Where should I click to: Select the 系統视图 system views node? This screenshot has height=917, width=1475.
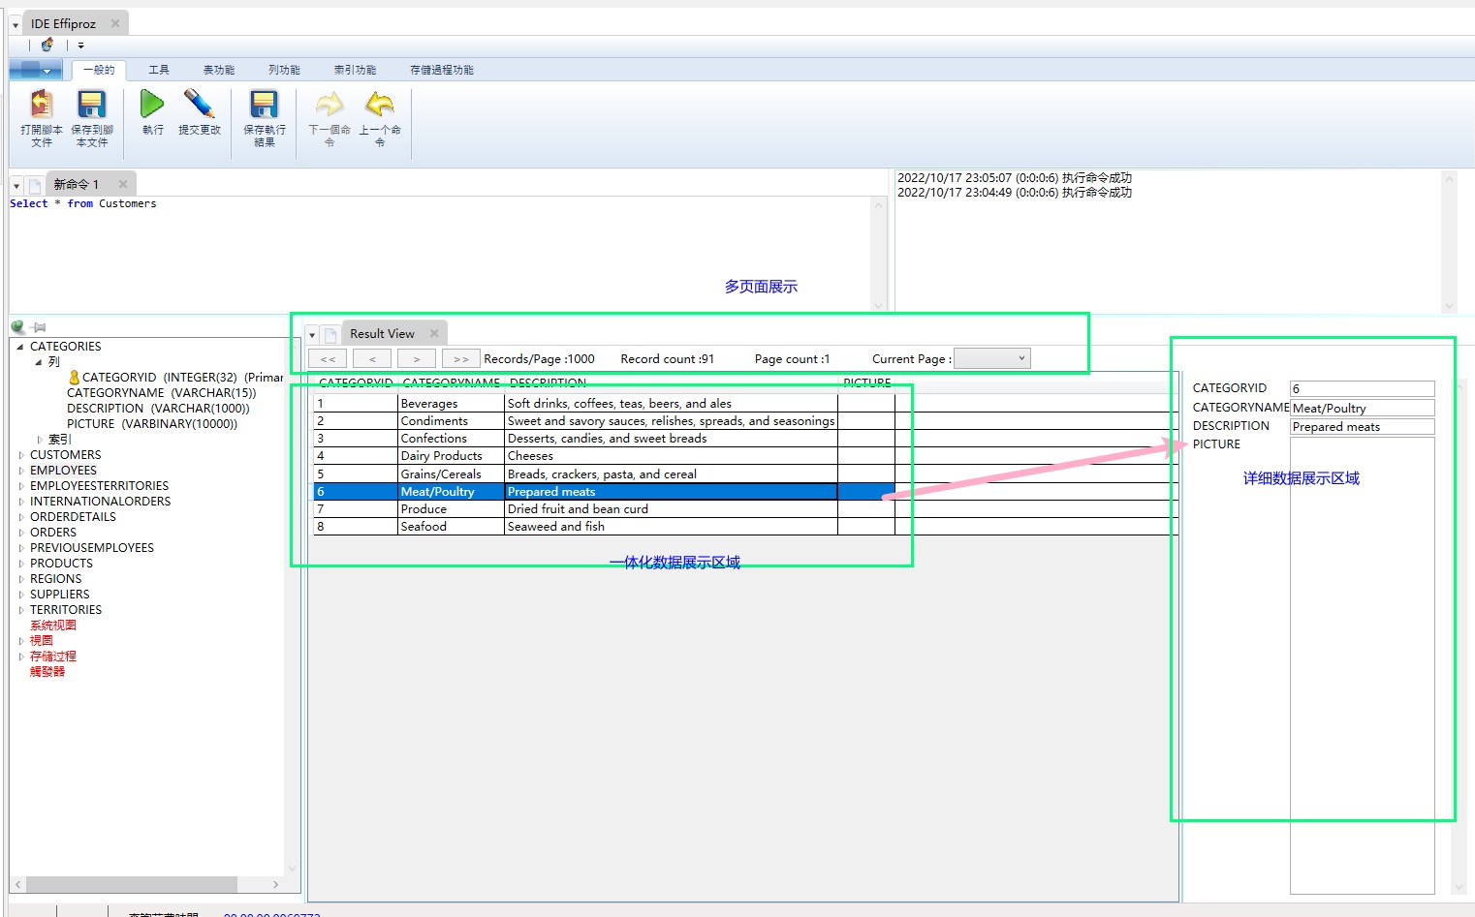(53, 626)
